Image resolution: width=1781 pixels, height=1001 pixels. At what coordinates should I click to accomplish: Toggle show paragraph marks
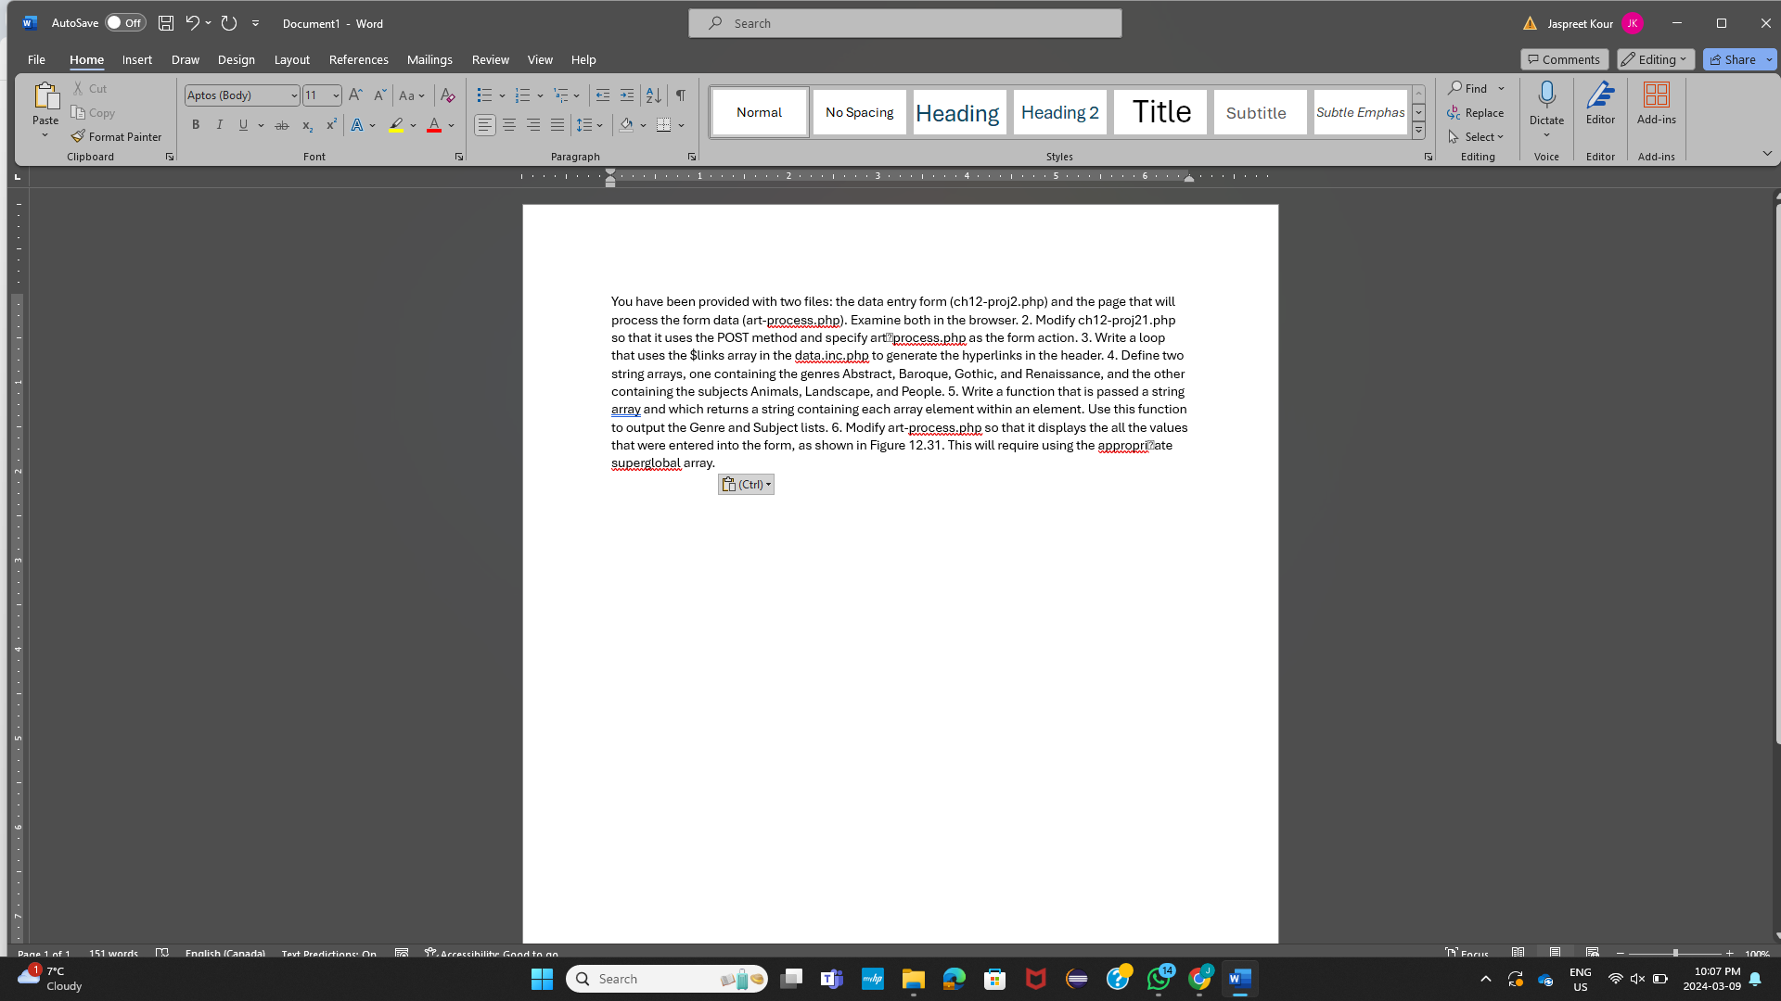pos(680,95)
